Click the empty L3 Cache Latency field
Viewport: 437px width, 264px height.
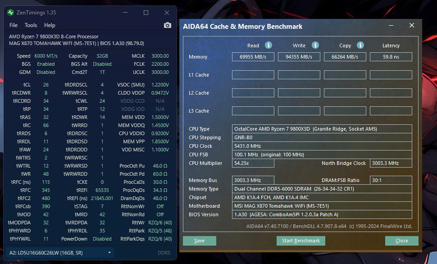391,111
